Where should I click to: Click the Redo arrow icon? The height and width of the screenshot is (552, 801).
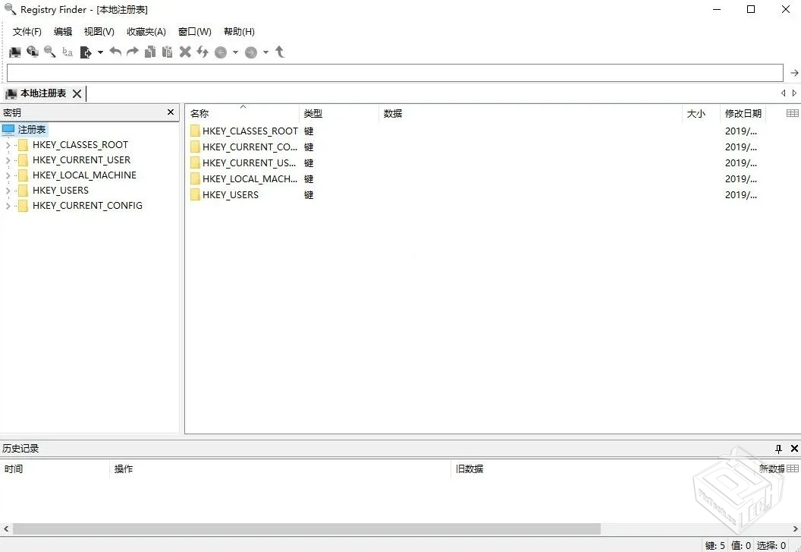point(131,52)
